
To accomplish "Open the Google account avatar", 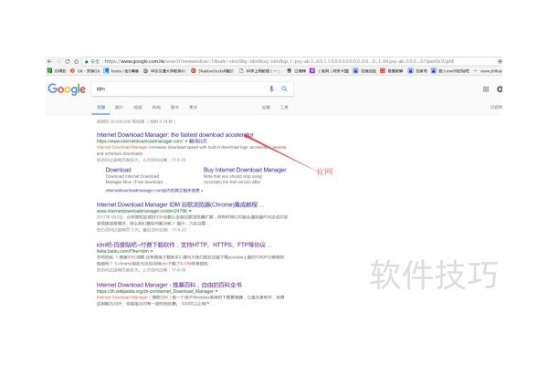I will coord(500,89).
